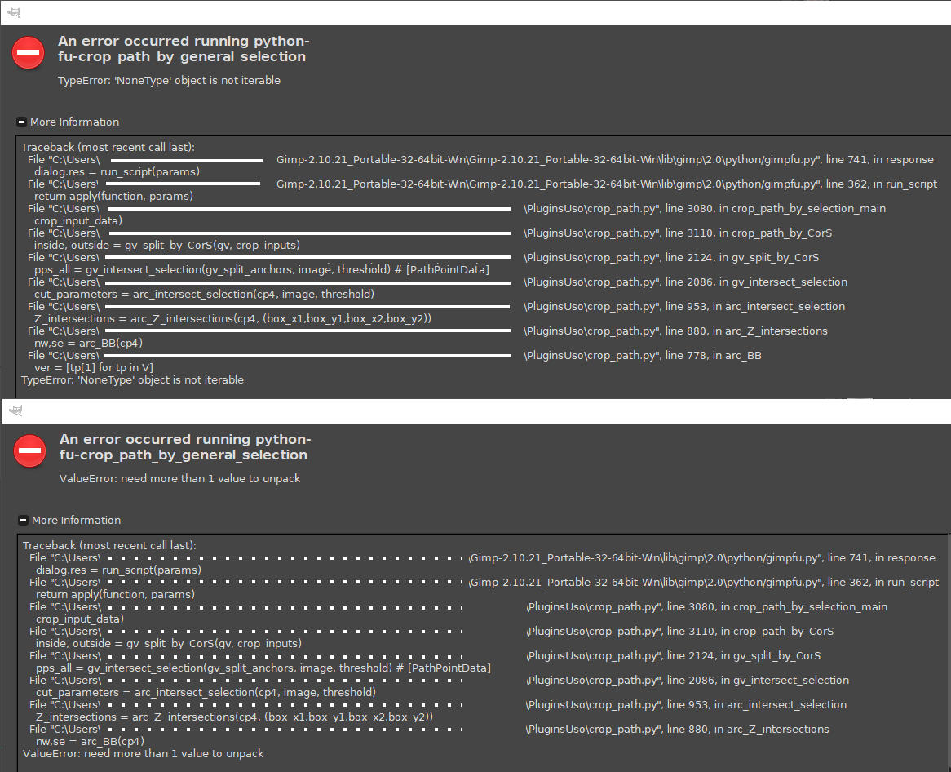Collapse More Information in the ValueError dialog
Screen dimensions: 951x772
coord(23,521)
